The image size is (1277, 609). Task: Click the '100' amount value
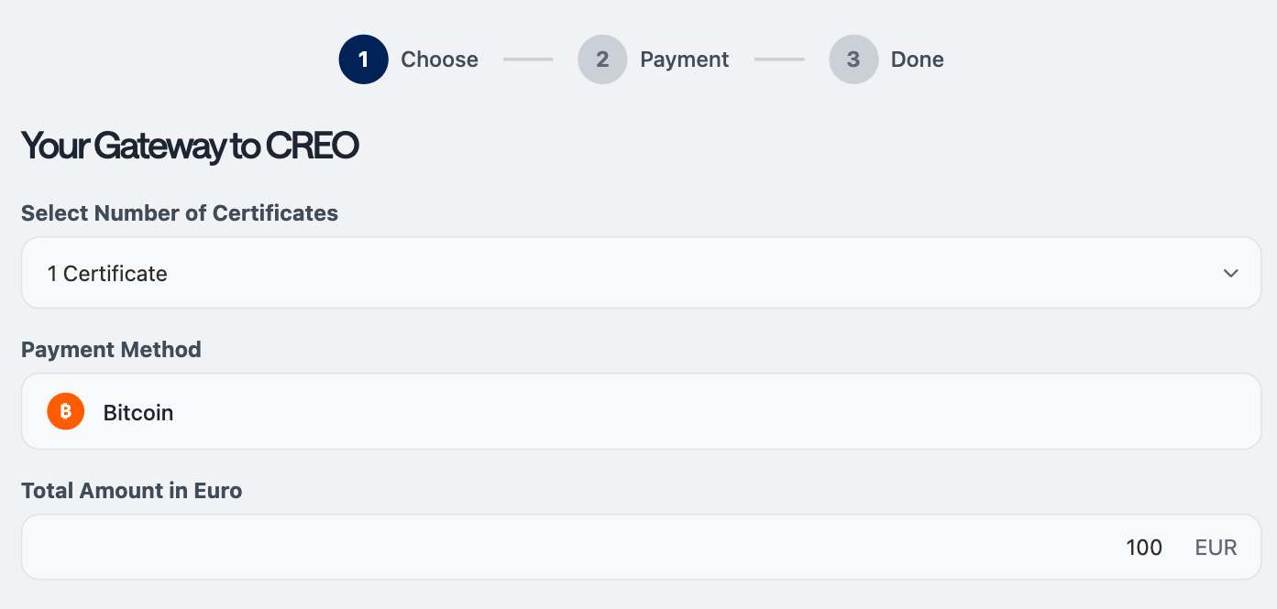(1144, 548)
